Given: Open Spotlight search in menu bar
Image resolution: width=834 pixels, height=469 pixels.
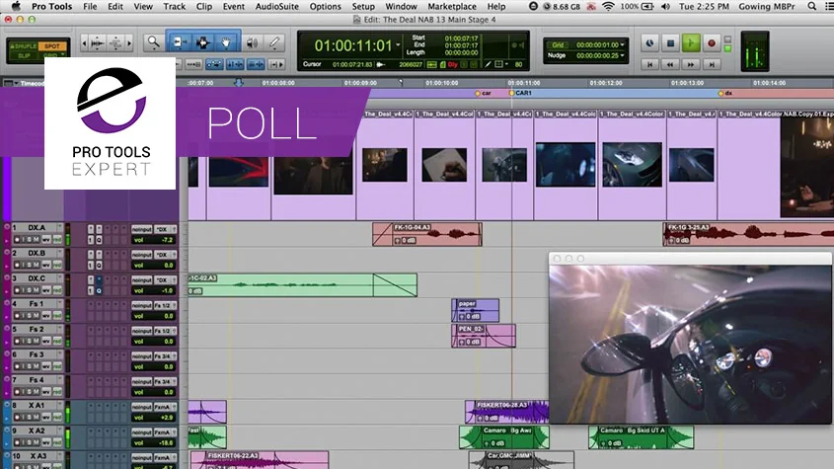Looking at the screenshot, I should click(x=811, y=6).
